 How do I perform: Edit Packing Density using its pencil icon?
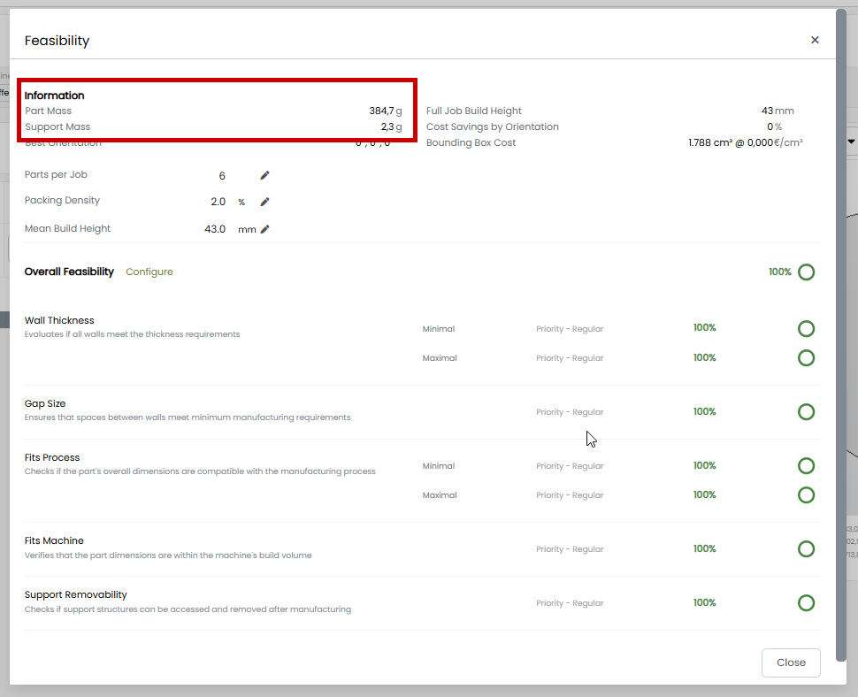click(264, 202)
